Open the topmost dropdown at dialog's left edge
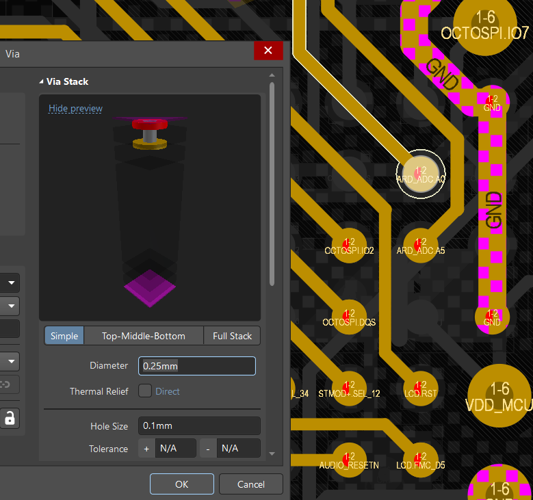Image resolution: width=533 pixels, height=500 pixels. pos(10,282)
